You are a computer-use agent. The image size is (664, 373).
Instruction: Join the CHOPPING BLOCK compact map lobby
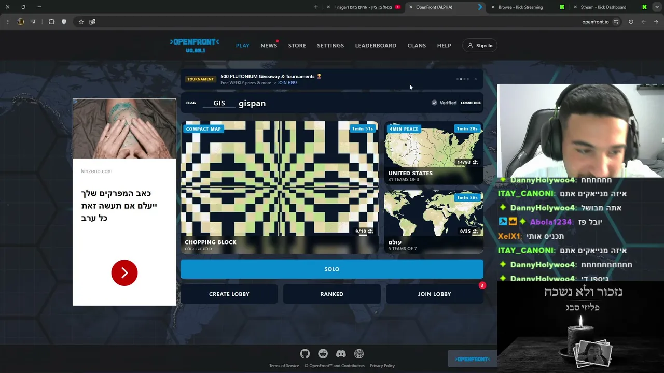pos(280,188)
